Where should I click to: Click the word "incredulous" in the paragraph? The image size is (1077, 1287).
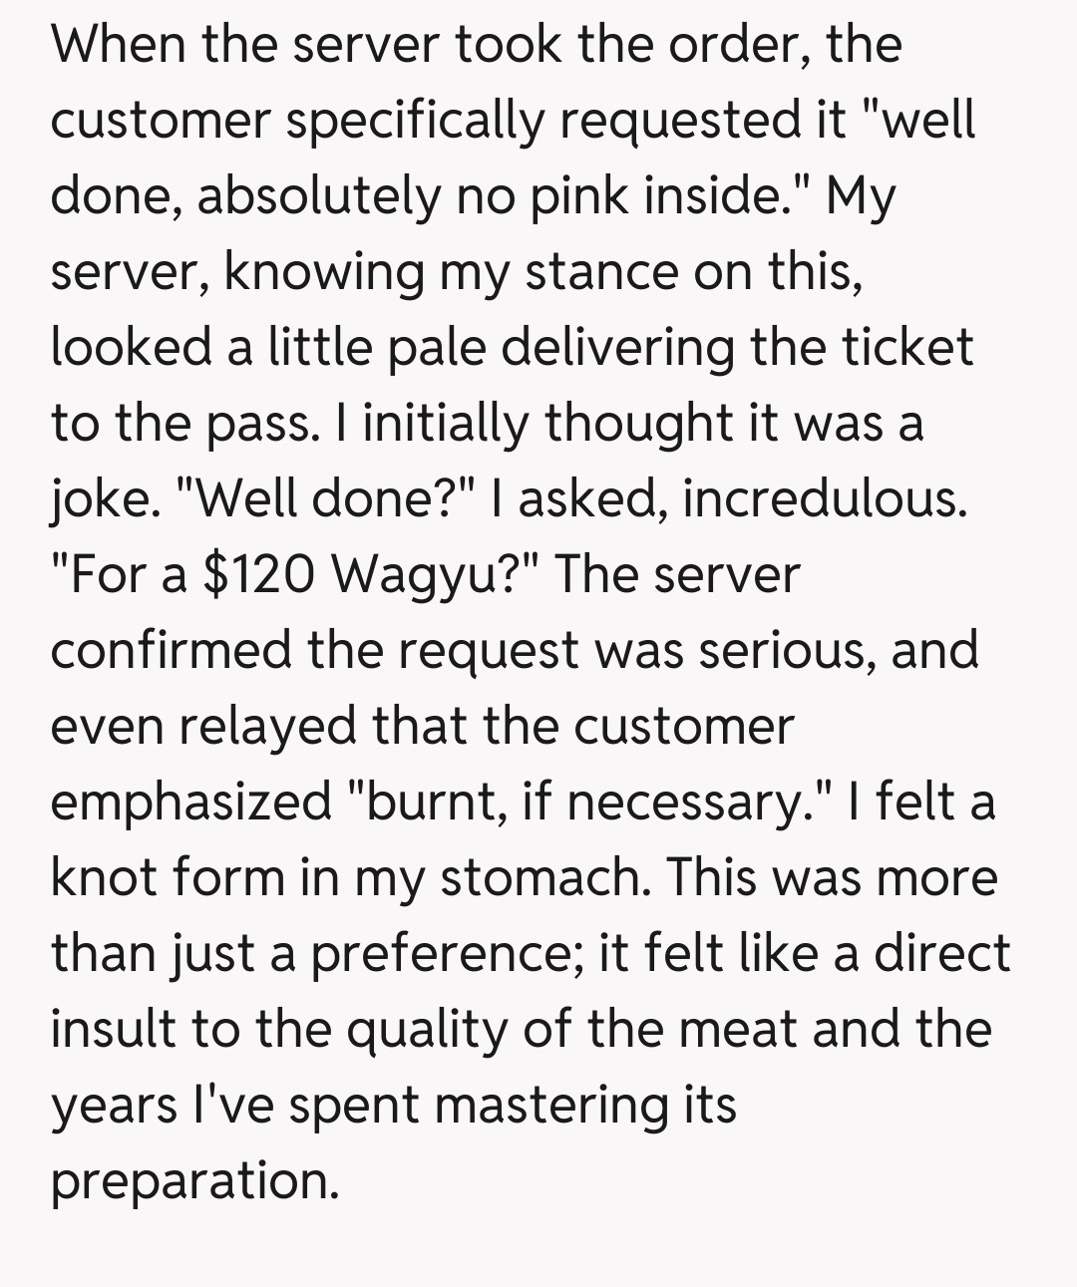[x=825, y=498]
